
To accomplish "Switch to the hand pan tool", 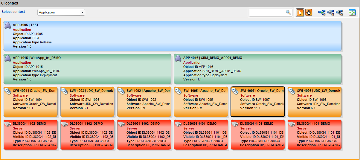I will click(x=309, y=13).
